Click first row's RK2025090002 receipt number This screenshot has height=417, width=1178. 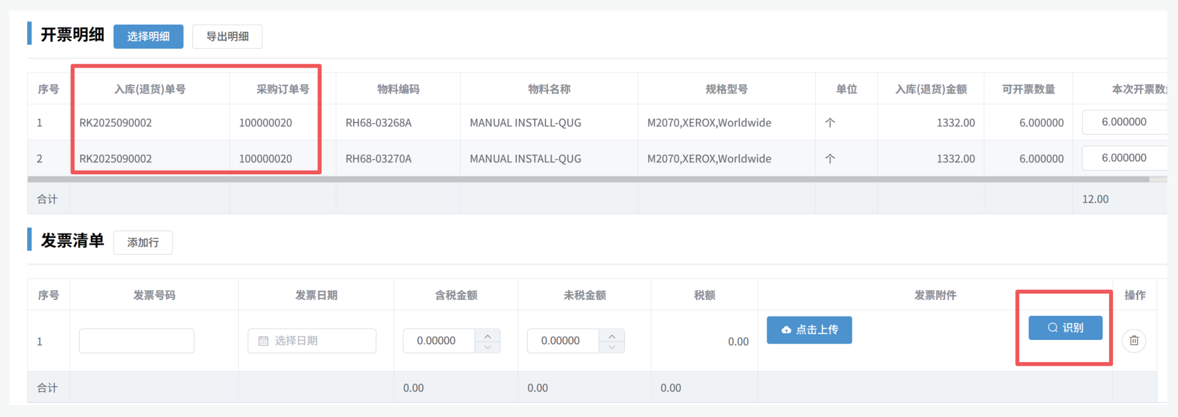[116, 123]
